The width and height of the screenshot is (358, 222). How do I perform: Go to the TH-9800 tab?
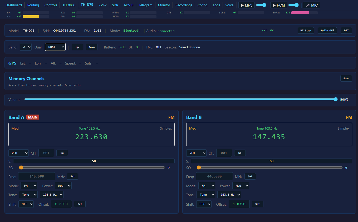pyautogui.click(x=69, y=5)
